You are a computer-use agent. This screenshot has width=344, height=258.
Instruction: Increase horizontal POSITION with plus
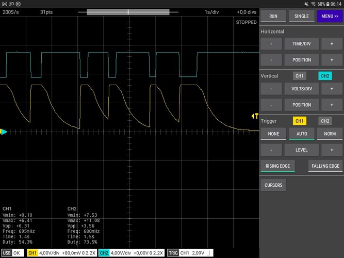(332, 60)
